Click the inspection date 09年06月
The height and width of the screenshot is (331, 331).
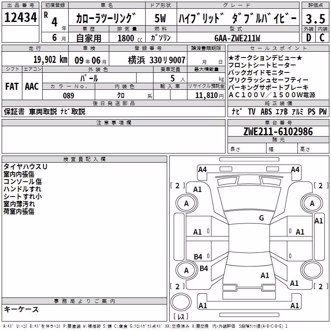[91, 60]
